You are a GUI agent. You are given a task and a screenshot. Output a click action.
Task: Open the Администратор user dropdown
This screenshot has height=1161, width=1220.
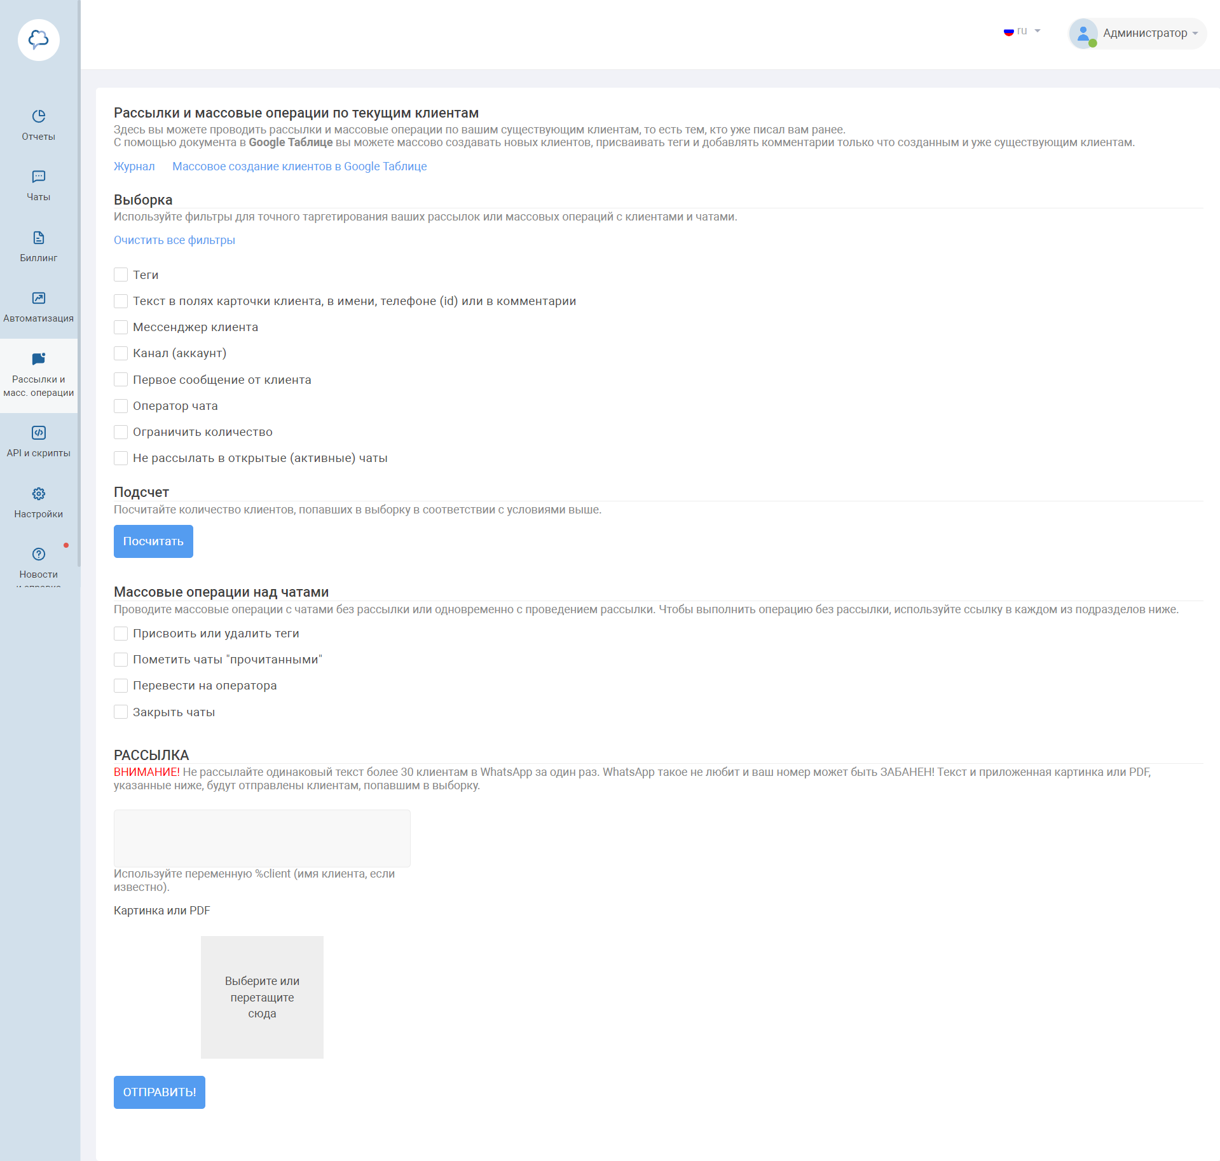[1137, 34]
